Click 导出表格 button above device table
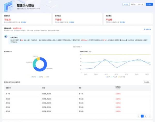 (146, 82)
